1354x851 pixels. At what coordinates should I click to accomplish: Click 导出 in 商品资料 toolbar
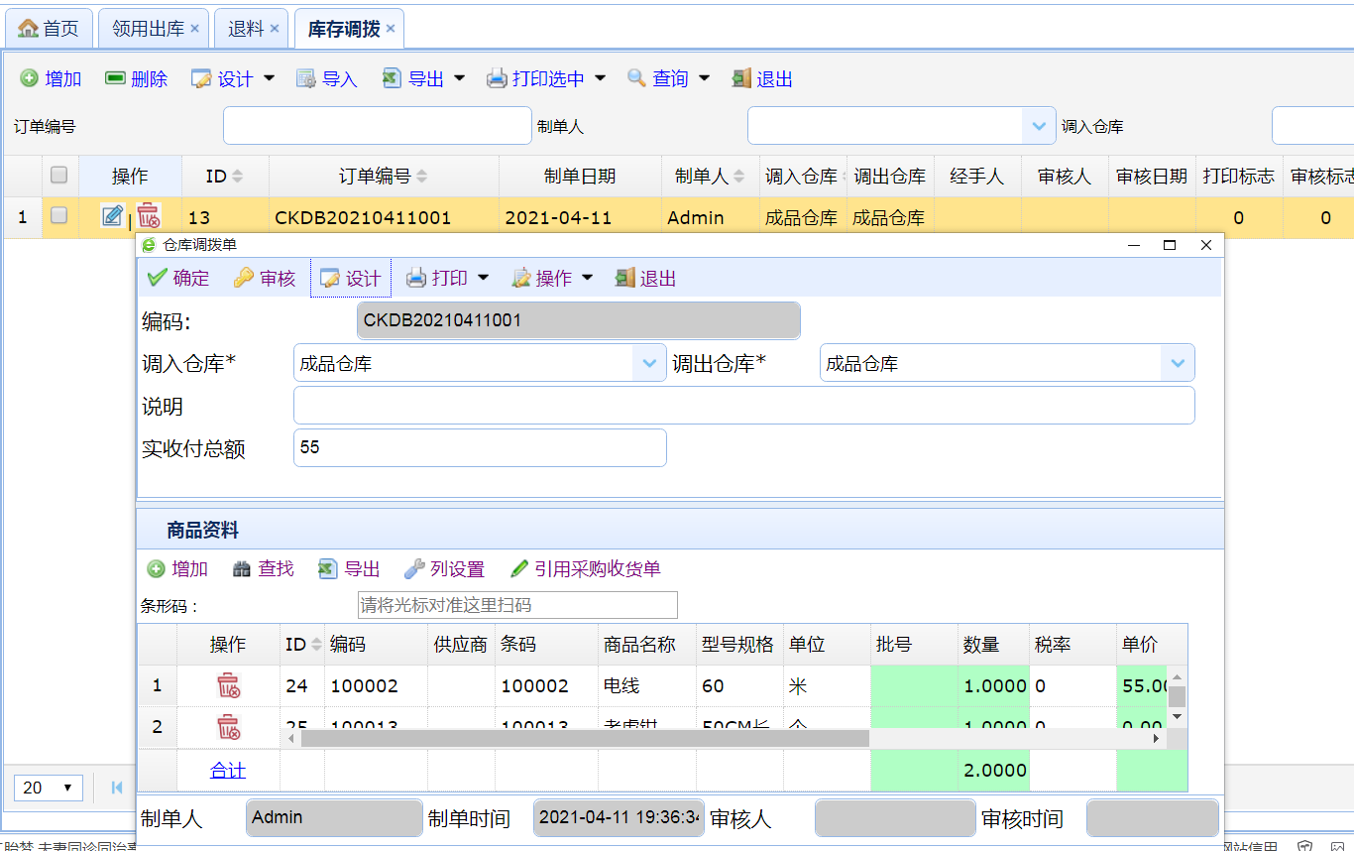point(349,568)
